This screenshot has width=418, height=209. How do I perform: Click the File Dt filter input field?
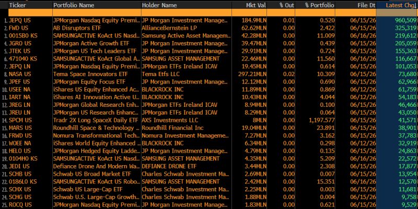[356, 13]
